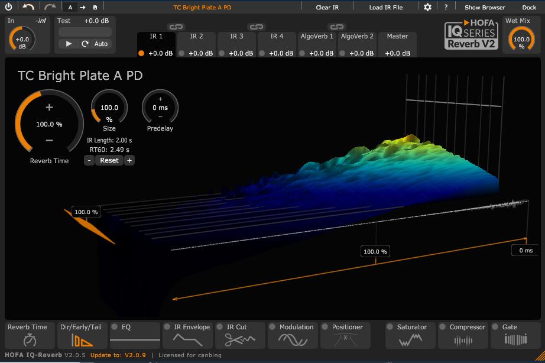545x363 pixels.
Task: Open the IR Envelope module
Action: 187,335
